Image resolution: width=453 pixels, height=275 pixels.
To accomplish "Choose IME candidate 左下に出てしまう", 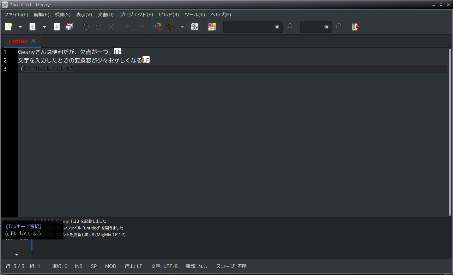I will point(23,233).
